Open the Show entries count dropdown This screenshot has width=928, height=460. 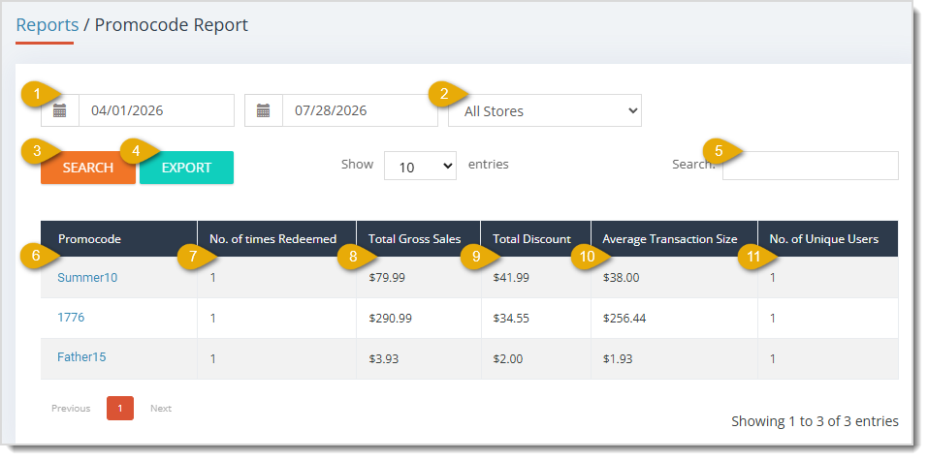420,167
